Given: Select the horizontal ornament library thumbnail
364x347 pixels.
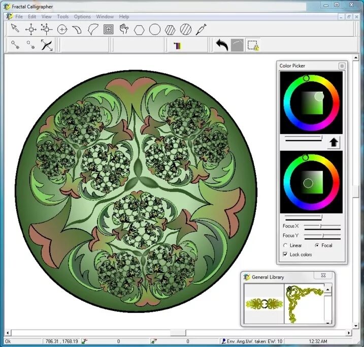Looking at the screenshot, I should (x=264, y=304).
